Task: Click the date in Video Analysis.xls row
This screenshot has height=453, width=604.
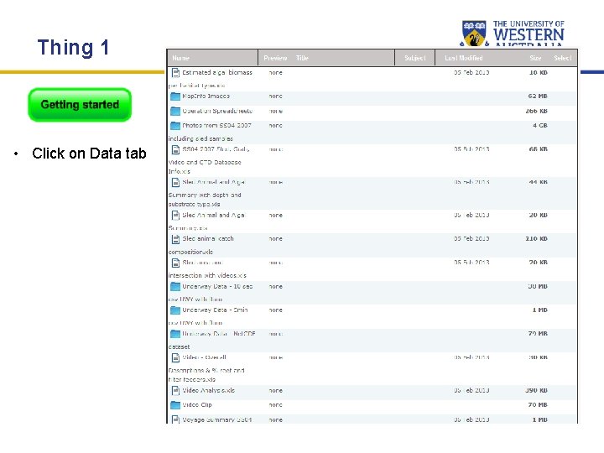Action: [471, 390]
